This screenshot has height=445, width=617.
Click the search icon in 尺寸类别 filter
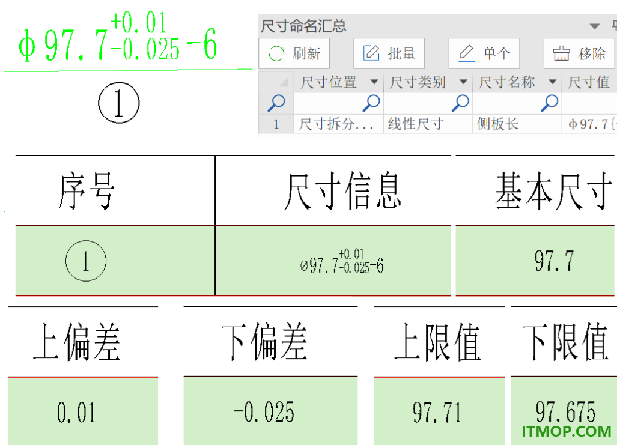pyautogui.click(x=461, y=103)
